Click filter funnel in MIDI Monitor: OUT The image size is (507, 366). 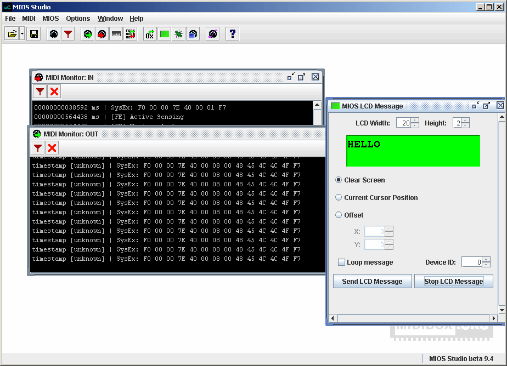coord(38,148)
